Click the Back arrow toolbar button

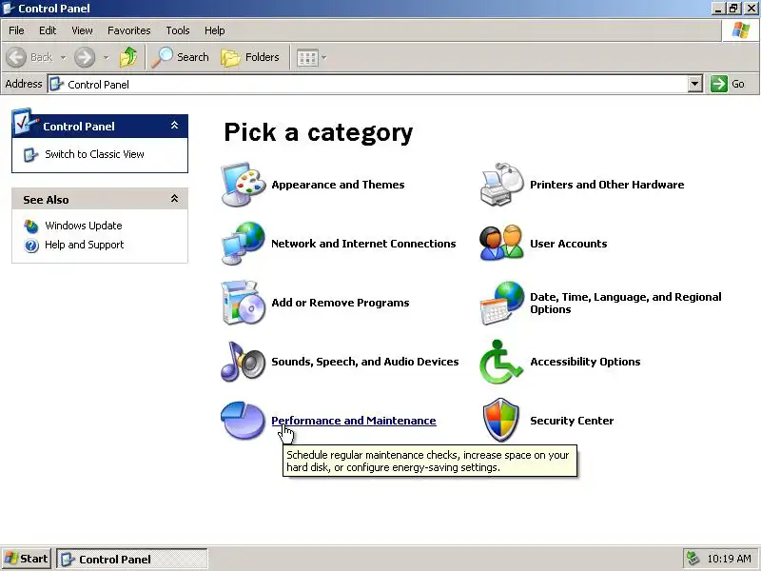point(30,57)
